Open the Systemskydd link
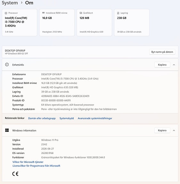 pos(67,118)
